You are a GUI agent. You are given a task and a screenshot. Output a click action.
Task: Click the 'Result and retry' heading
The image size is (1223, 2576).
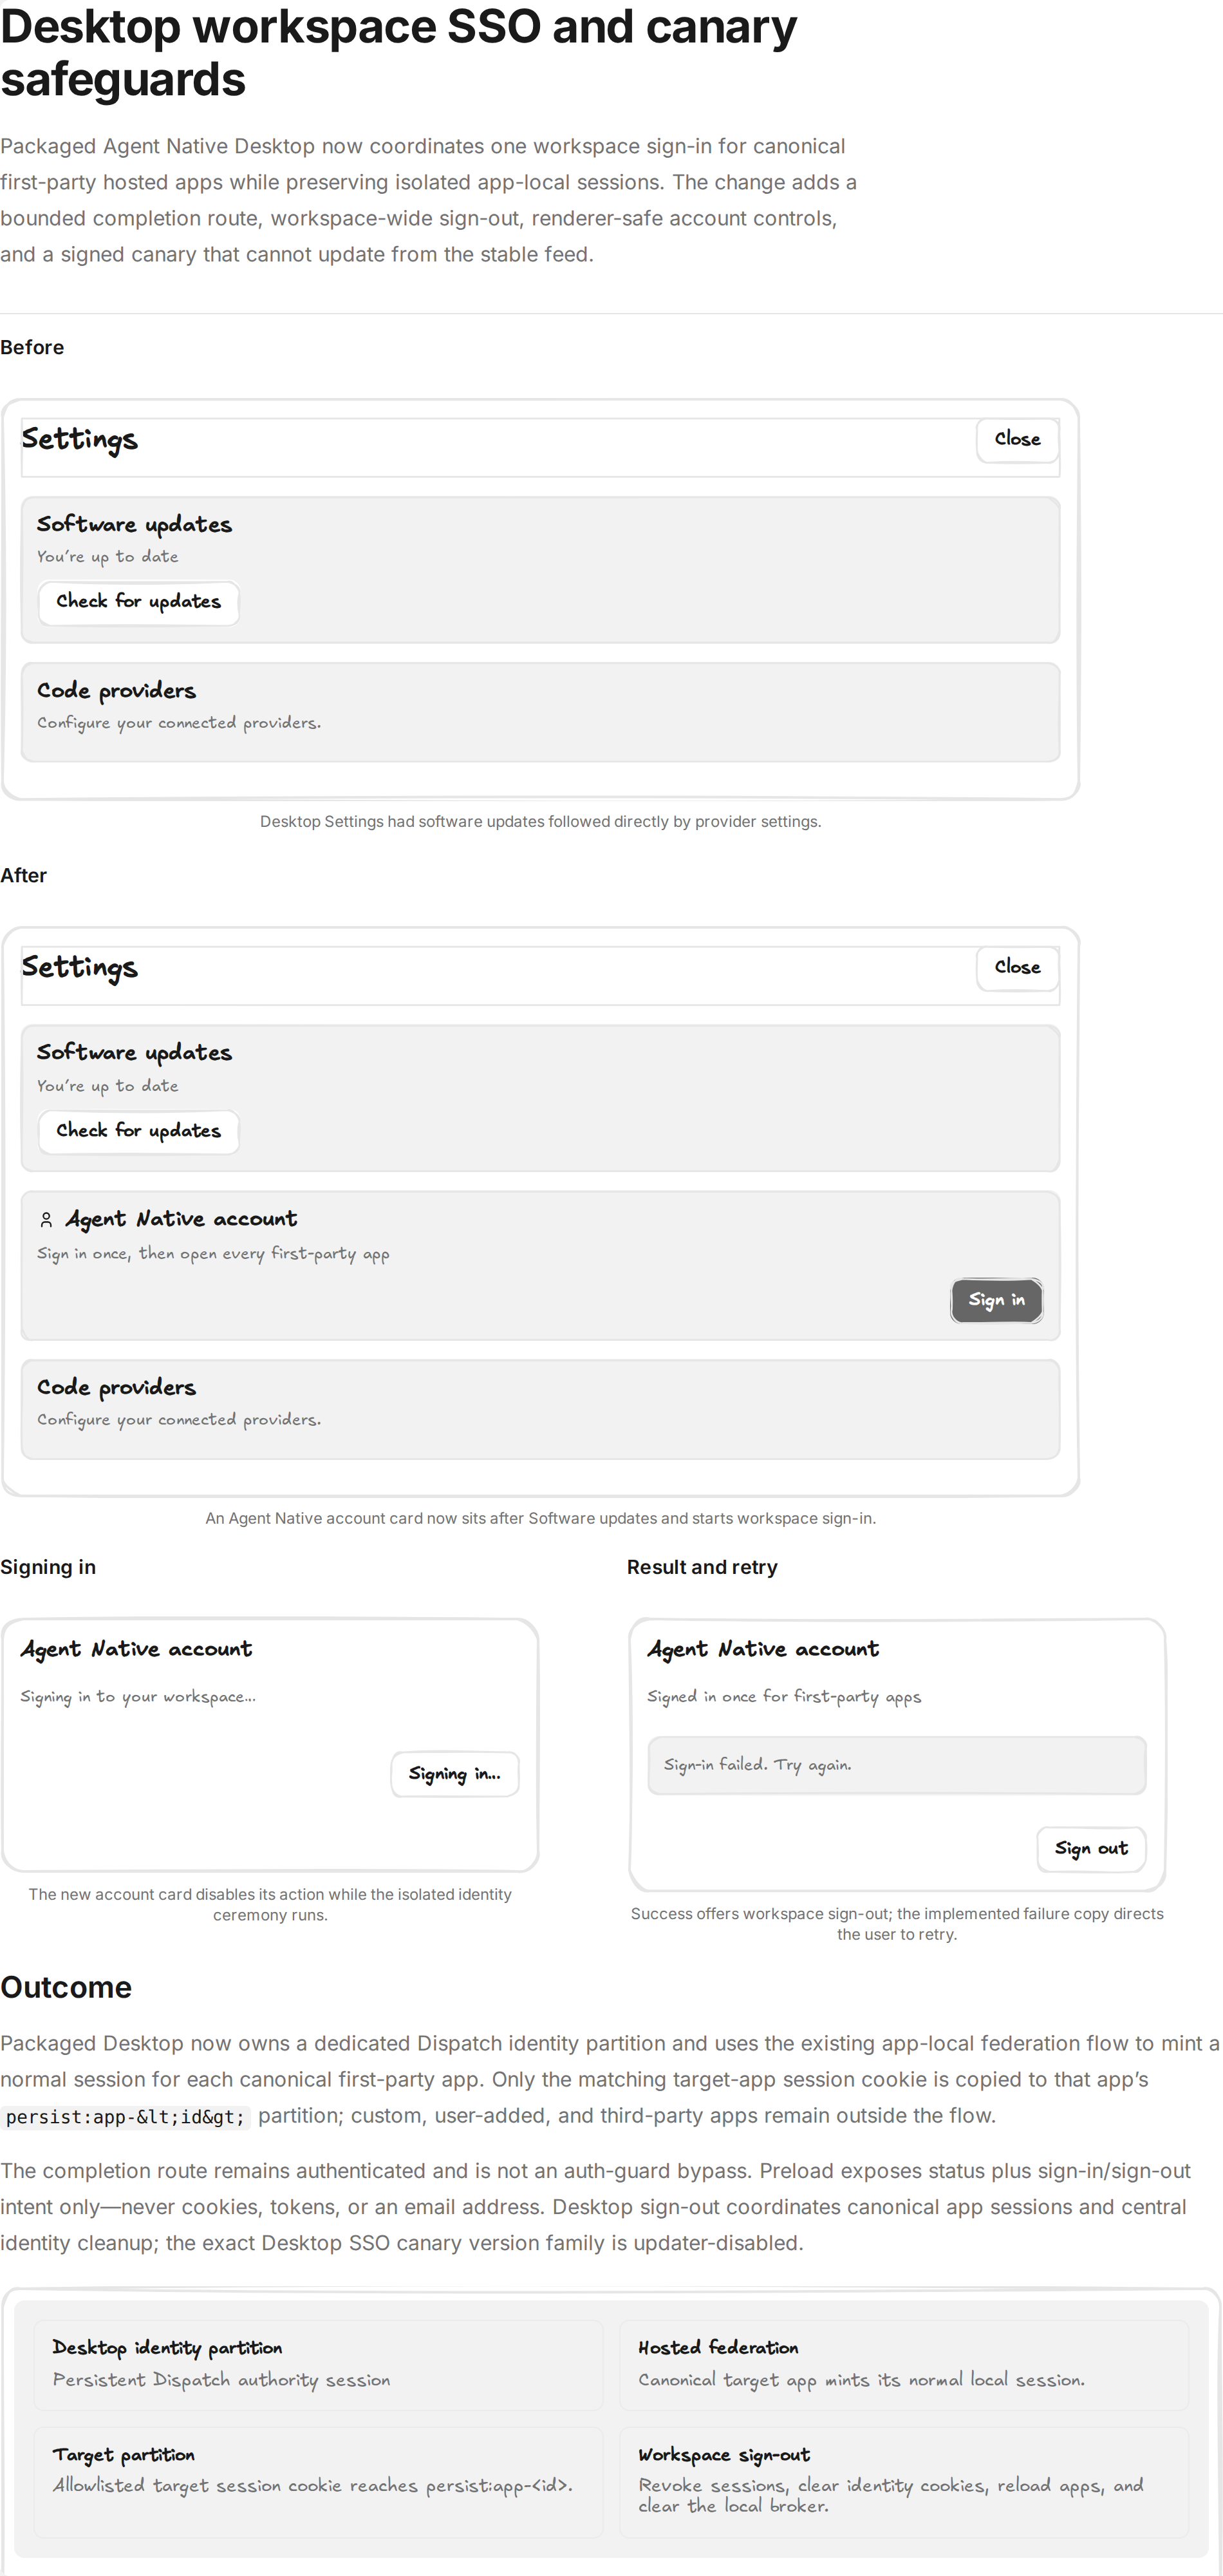(702, 1567)
